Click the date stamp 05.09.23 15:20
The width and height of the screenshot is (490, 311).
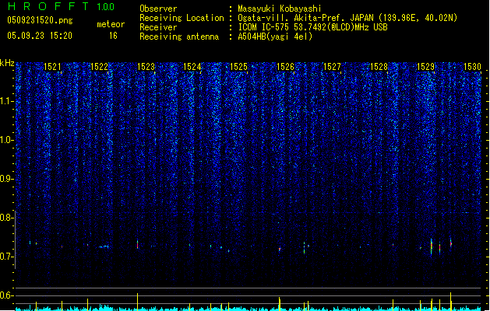(40, 36)
